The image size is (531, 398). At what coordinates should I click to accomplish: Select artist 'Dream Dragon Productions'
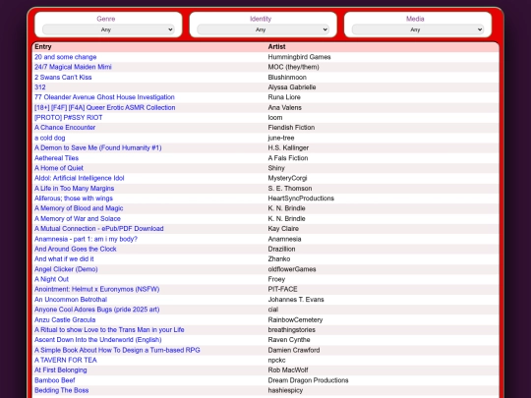click(308, 380)
